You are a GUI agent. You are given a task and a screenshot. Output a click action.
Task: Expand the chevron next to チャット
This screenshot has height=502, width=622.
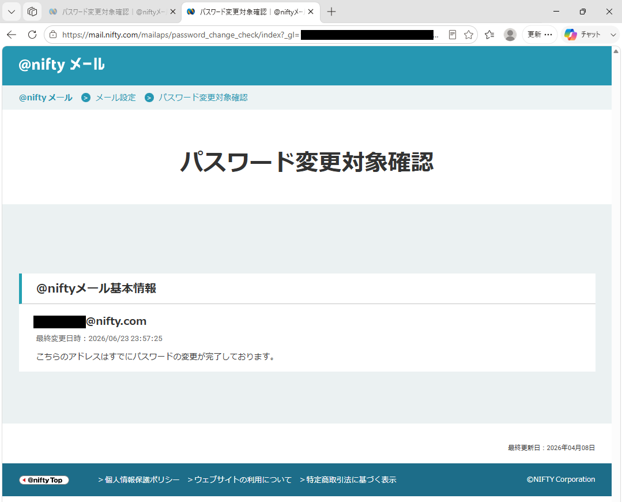613,35
